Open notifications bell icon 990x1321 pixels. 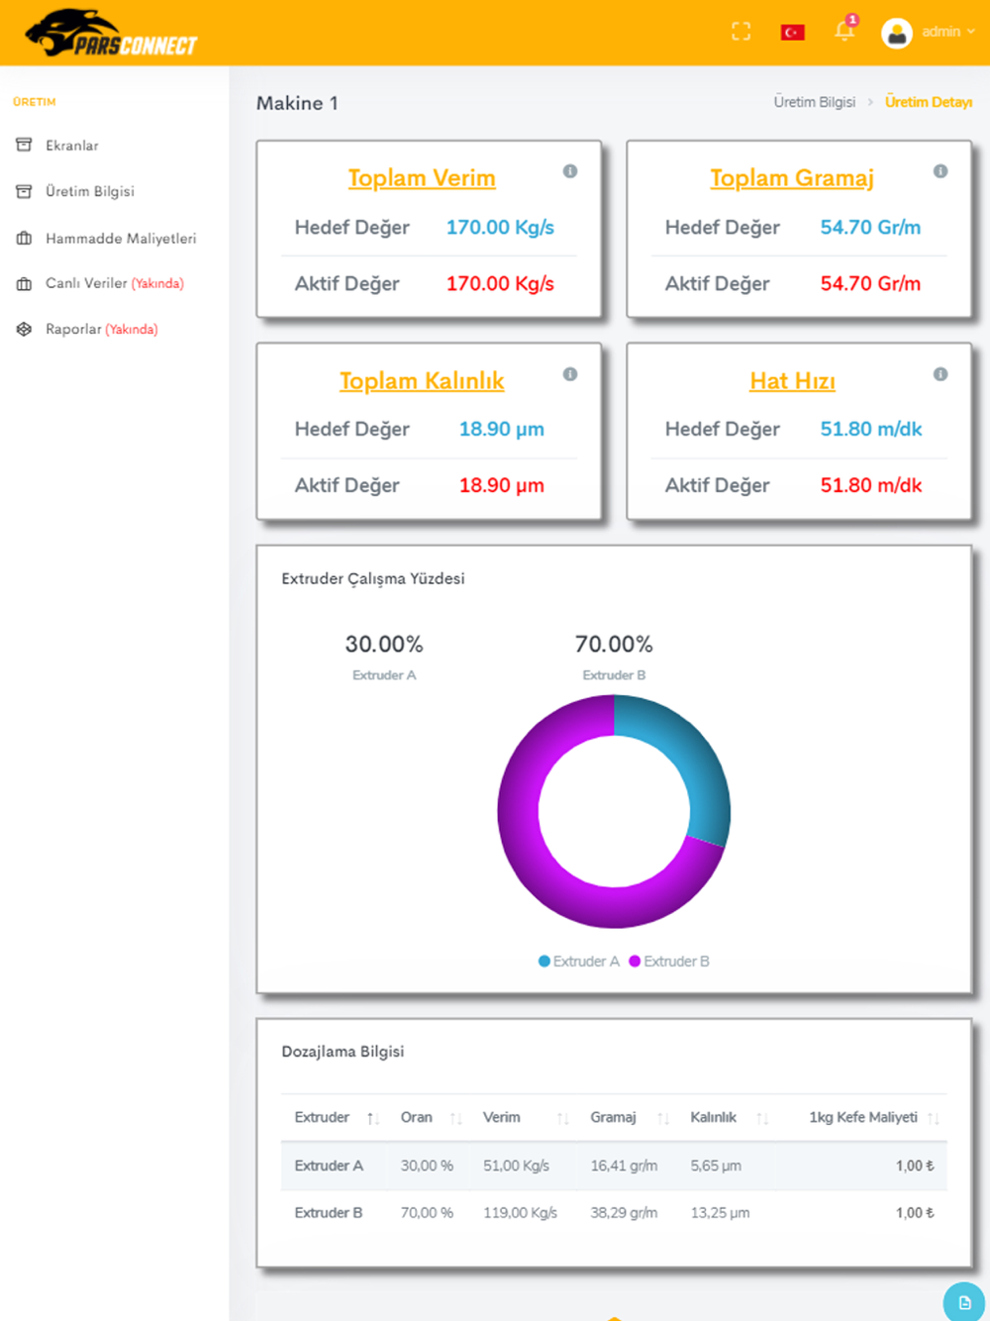click(844, 30)
